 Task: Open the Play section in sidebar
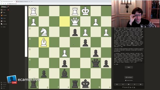point(3,12)
